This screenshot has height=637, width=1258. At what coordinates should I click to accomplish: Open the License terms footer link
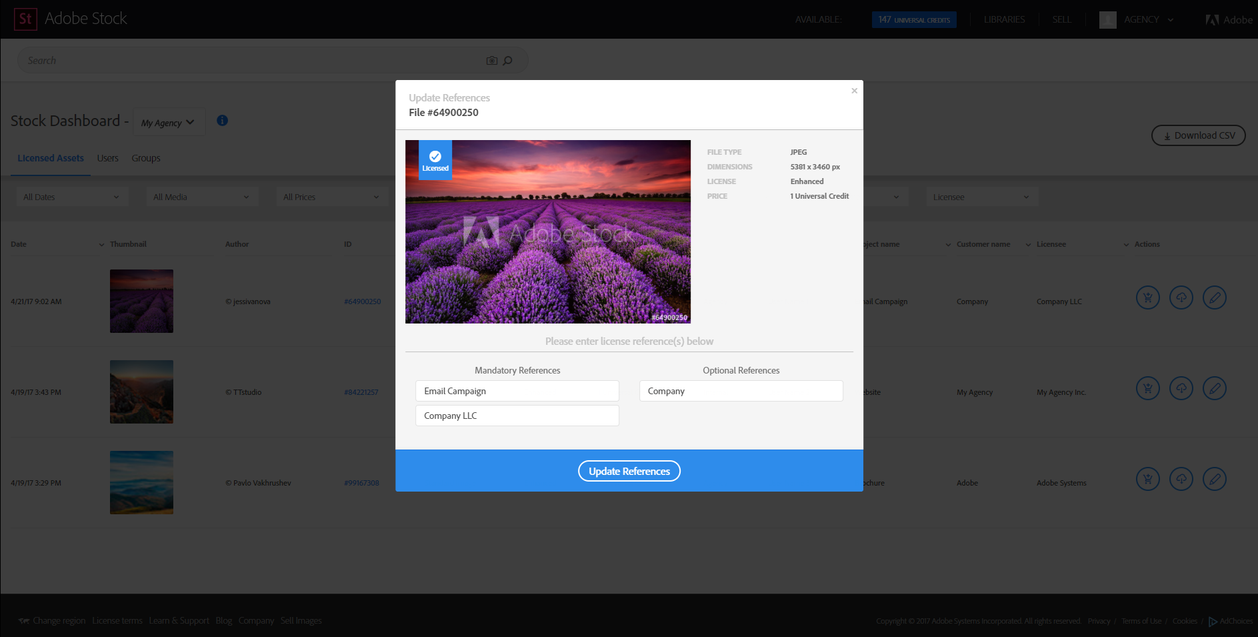coord(117,621)
